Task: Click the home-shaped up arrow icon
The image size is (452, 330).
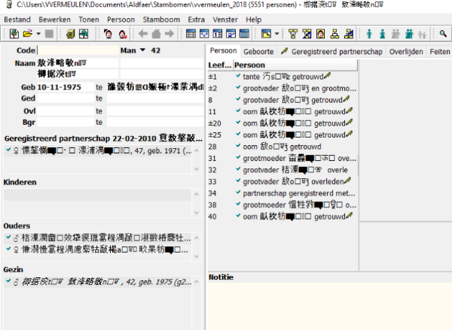Action: click(x=155, y=34)
